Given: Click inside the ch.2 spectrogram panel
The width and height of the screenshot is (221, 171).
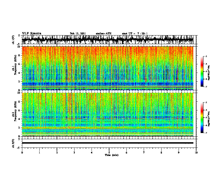Looking at the screenshot, I should 107,115.
